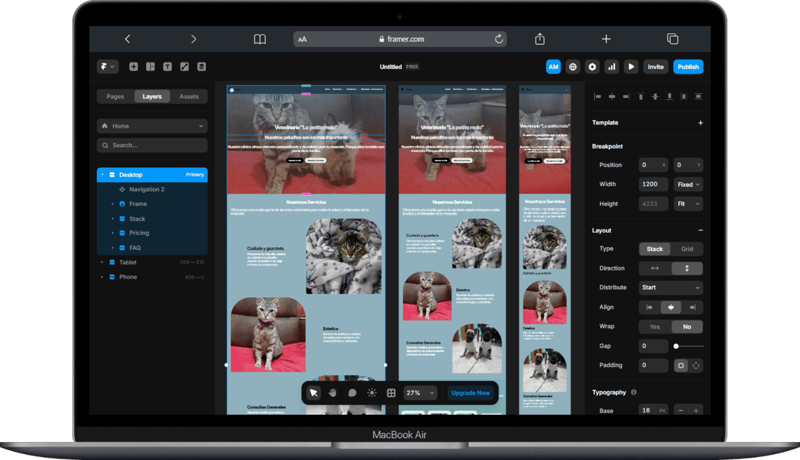This screenshot has height=460, width=800.
Task: Toggle the comment tool in bottom toolbar
Action: tap(352, 393)
